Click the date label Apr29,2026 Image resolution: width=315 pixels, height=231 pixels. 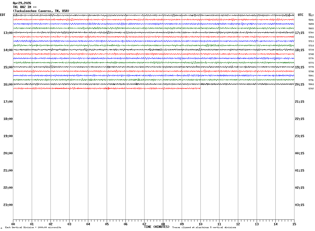(22, 3)
